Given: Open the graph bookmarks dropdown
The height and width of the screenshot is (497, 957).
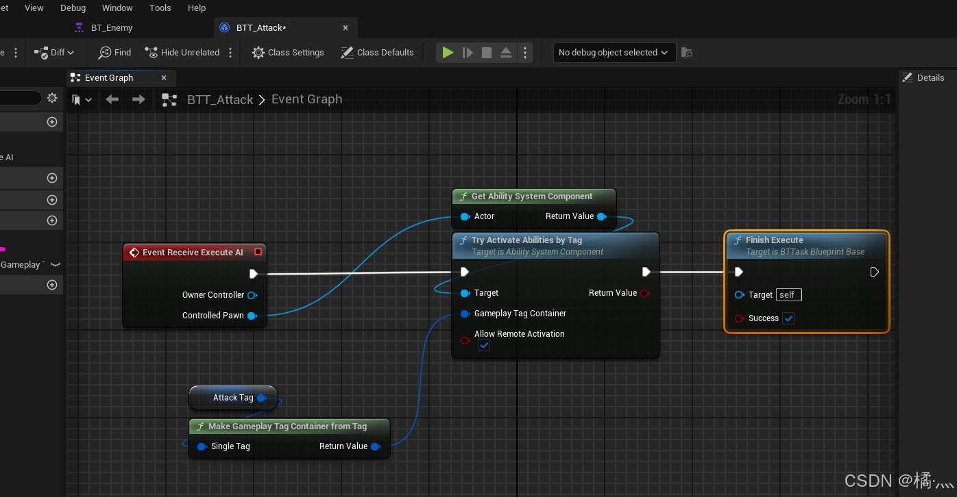Looking at the screenshot, I should [82, 100].
